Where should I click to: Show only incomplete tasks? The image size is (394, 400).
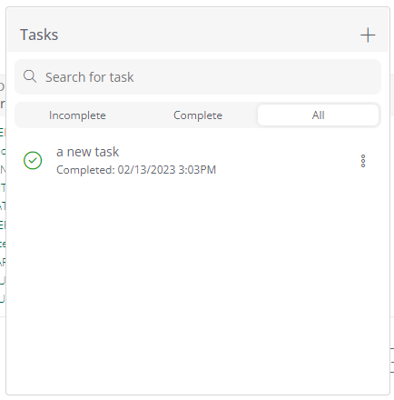[77, 115]
